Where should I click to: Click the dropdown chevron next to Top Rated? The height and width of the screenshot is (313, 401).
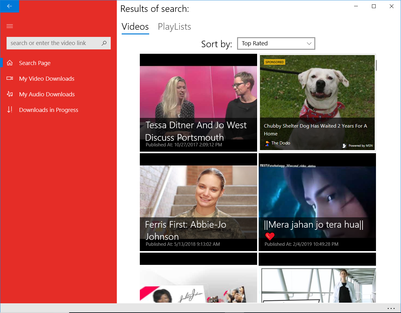pyautogui.click(x=308, y=43)
